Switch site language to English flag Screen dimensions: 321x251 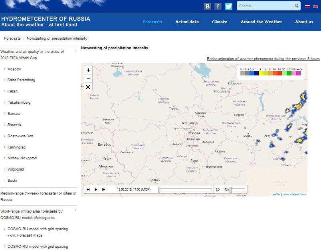pos(316,6)
